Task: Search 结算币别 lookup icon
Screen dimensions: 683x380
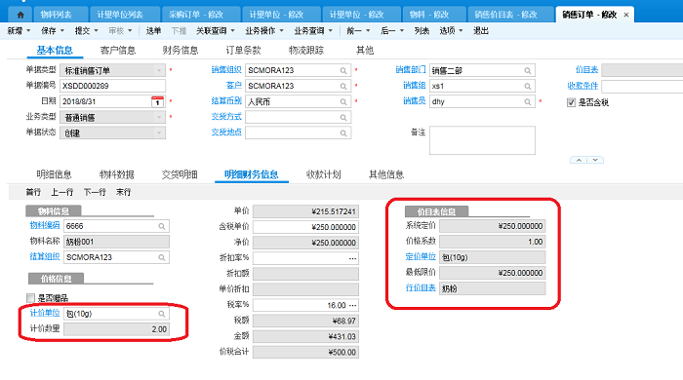Action: [343, 101]
